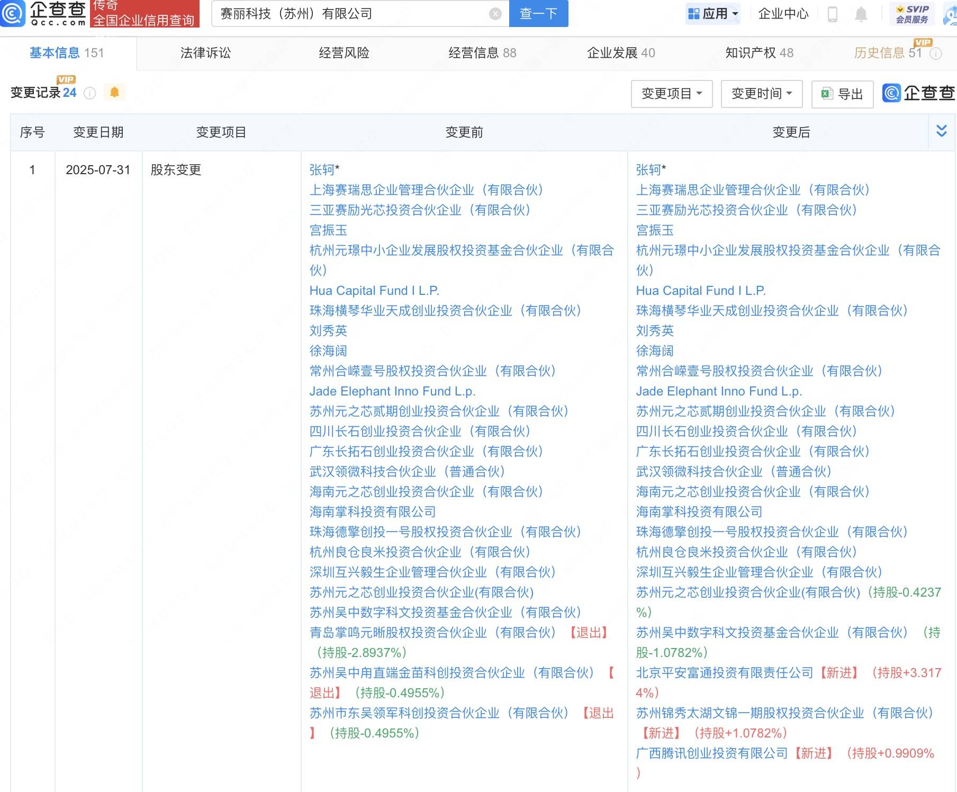Open 苏州吴中甪直端金苗科创投资合伙企业 link
Viewport: 957px width, 792px height.
point(452,673)
